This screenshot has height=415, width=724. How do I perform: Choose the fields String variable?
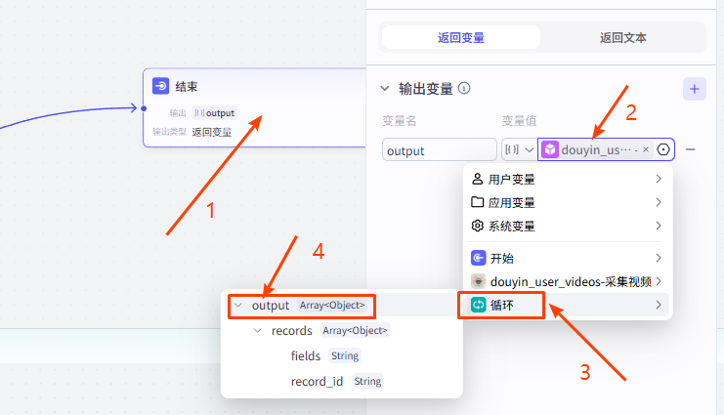pyautogui.click(x=342, y=355)
